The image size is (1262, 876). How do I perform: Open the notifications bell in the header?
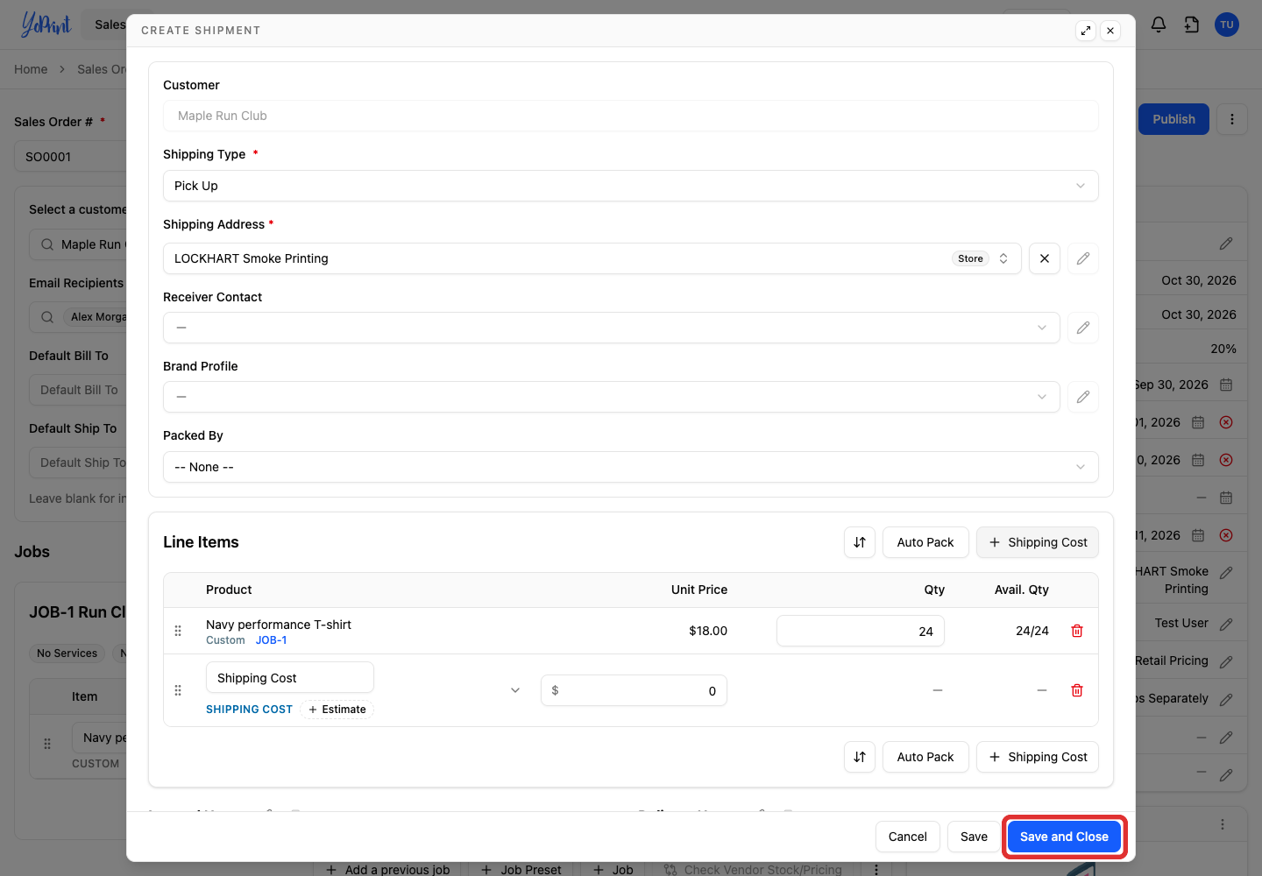tap(1159, 25)
